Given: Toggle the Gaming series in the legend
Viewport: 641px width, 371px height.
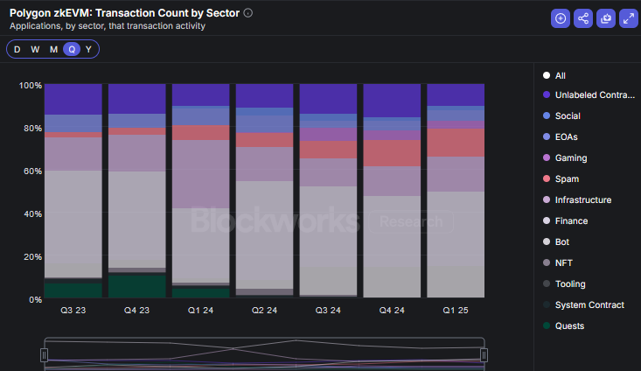Looking at the screenshot, I should 565,157.
